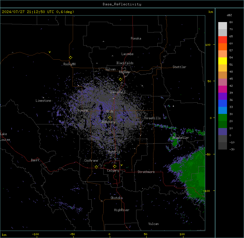The image size is (244, 238).
Task: Click the dBZ legend heading
Action: pyautogui.click(x=229, y=15)
